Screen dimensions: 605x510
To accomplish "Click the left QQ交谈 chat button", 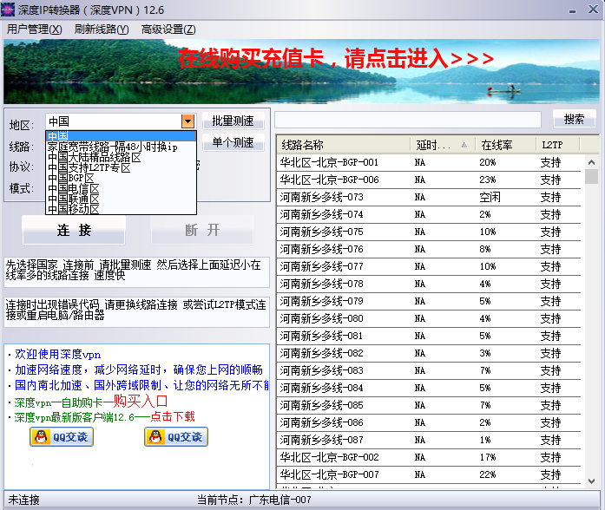I will [62, 437].
